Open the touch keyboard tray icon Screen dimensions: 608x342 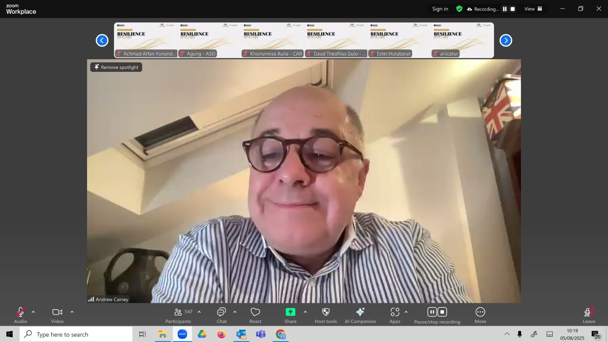(x=549, y=334)
